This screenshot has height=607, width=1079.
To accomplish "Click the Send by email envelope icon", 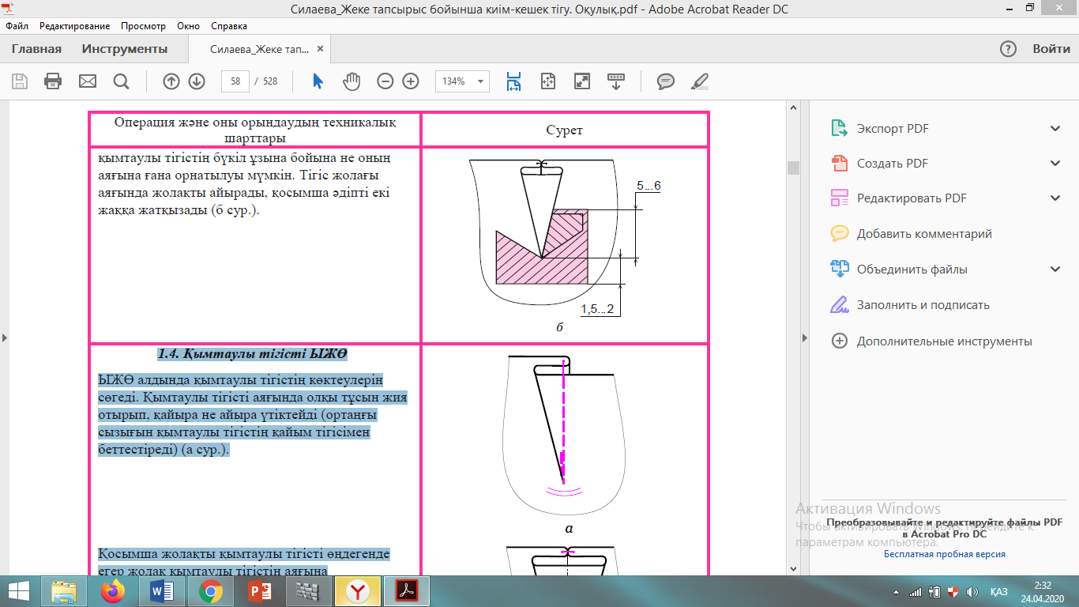I will 87,81.
